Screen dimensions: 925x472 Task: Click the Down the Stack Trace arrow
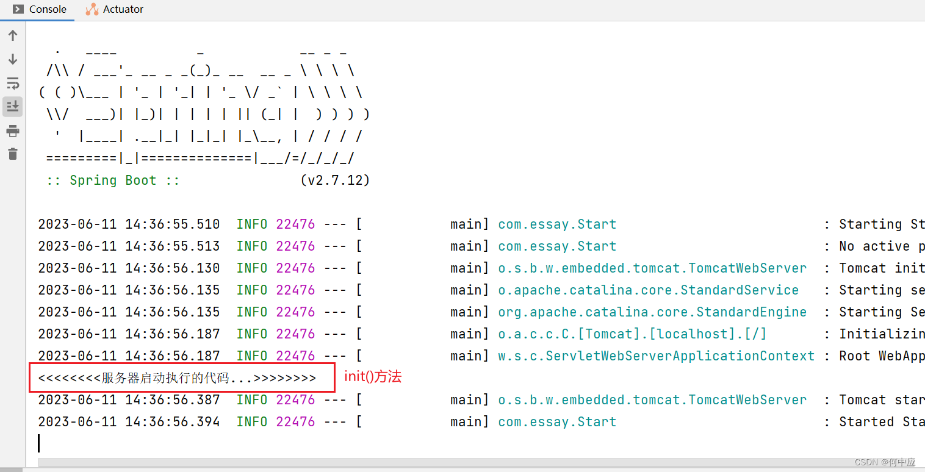coord(13,59)
